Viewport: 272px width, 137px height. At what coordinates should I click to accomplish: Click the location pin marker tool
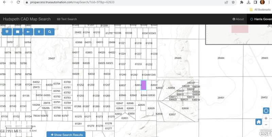39,32
